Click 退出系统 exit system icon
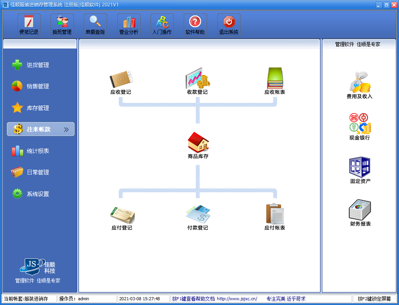 click(229, 25)
